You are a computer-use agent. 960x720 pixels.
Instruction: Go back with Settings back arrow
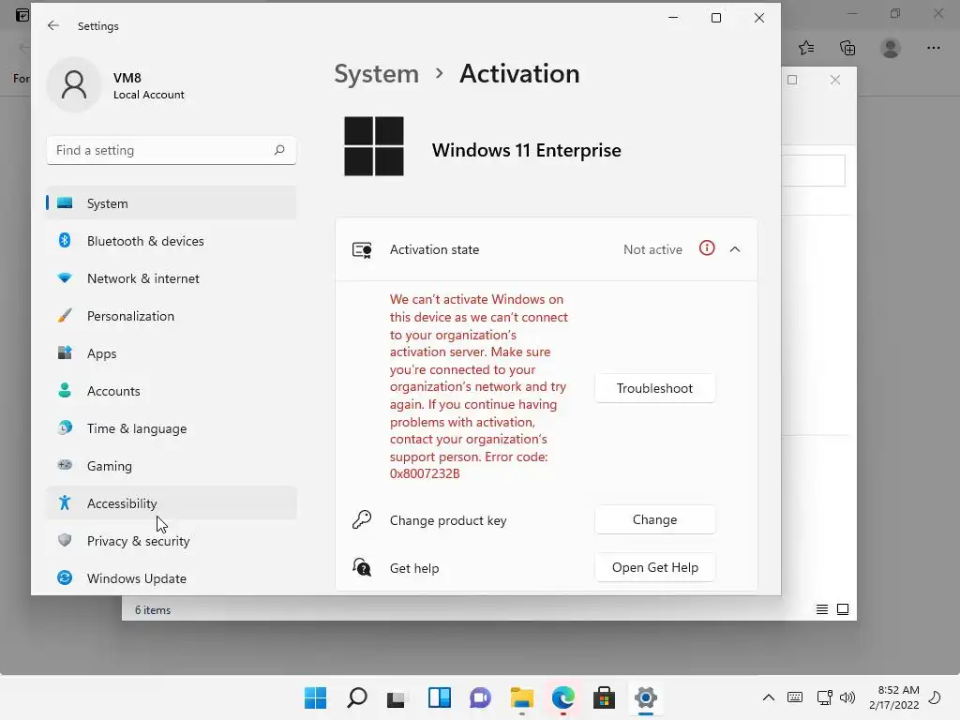53,25
